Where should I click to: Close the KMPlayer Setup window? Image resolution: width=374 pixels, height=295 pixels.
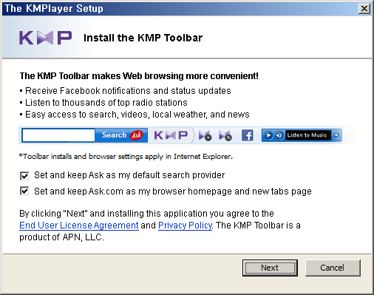pyautogui.click(x=364, y=9)
